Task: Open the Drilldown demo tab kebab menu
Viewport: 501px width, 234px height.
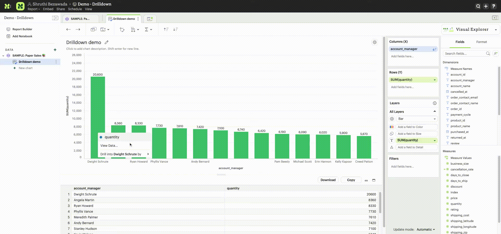Action: click(x=138, y=19)
